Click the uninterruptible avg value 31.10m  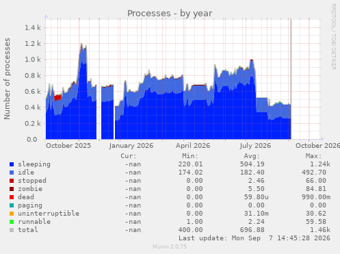257,214
